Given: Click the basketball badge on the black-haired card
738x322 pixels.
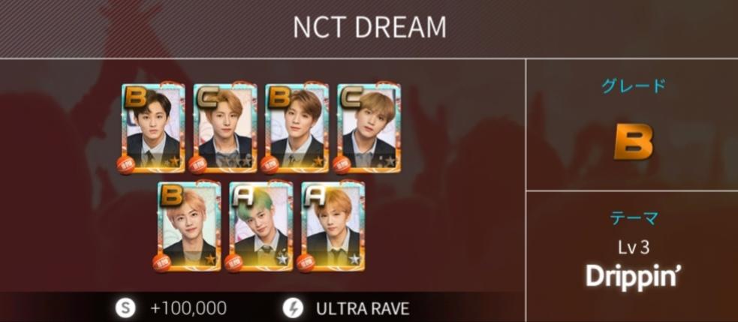Looking at the screenshot, I should 126,165.
